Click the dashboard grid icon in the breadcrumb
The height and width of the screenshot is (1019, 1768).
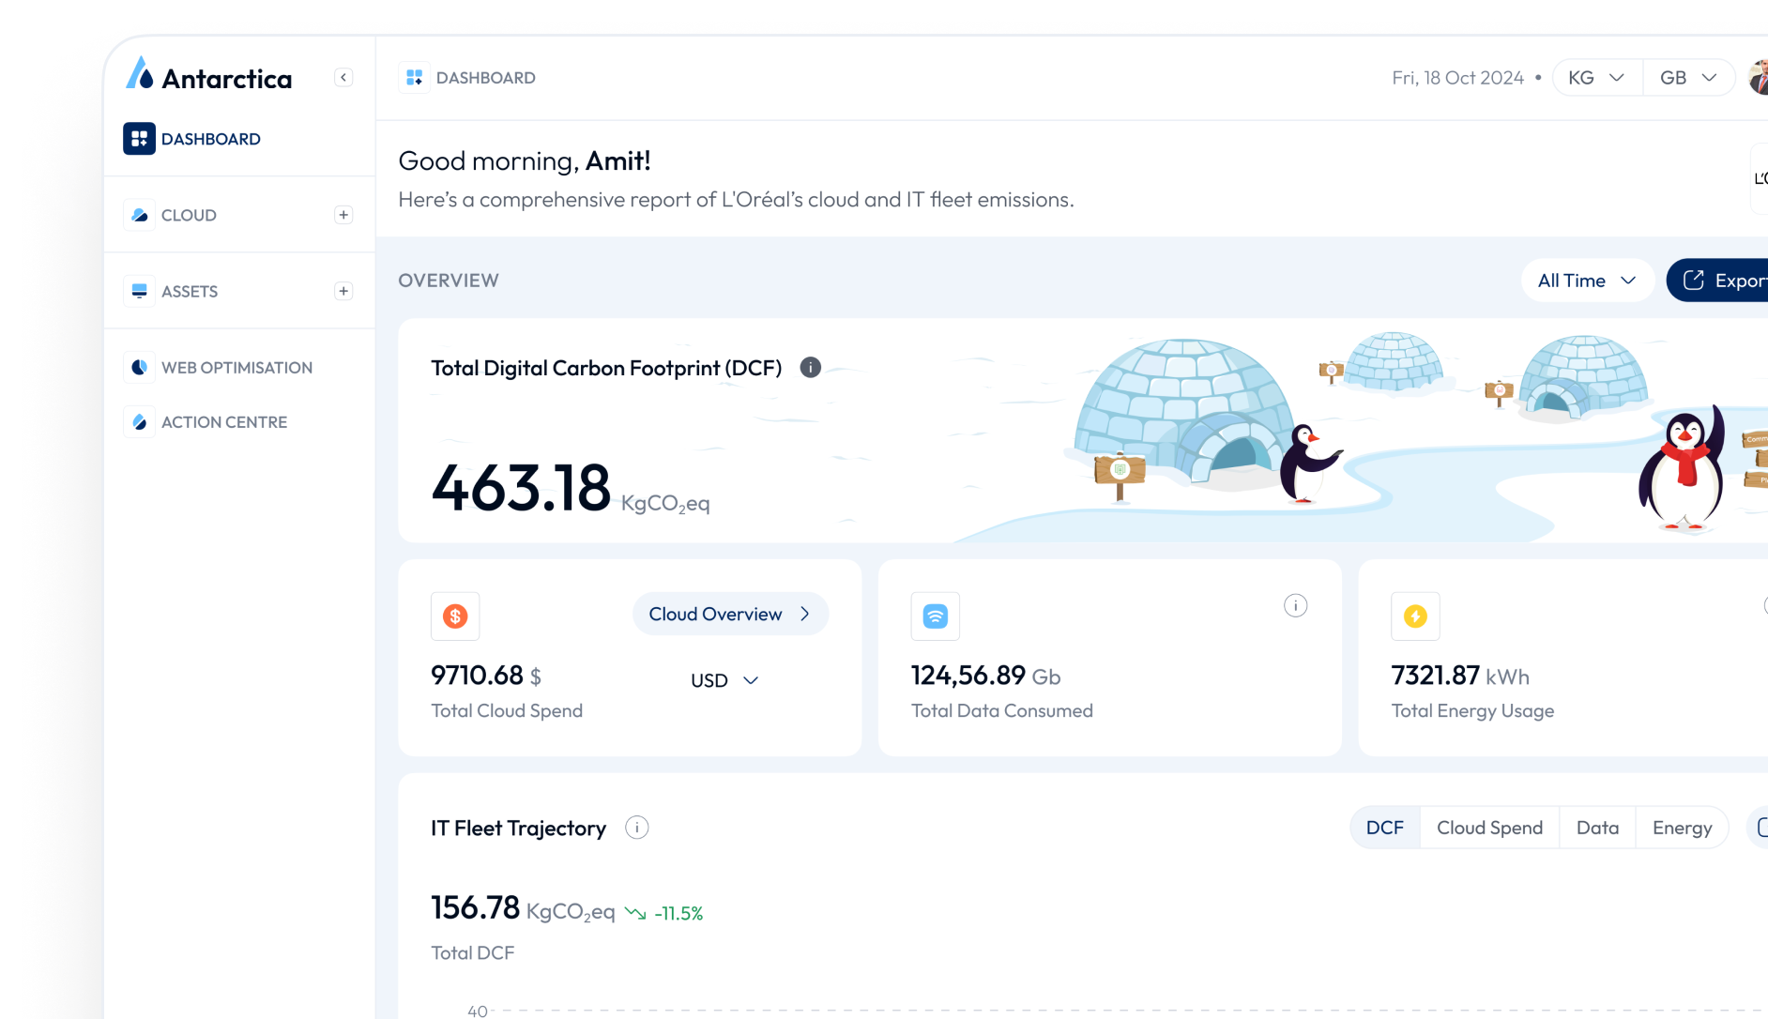[414, 78]
